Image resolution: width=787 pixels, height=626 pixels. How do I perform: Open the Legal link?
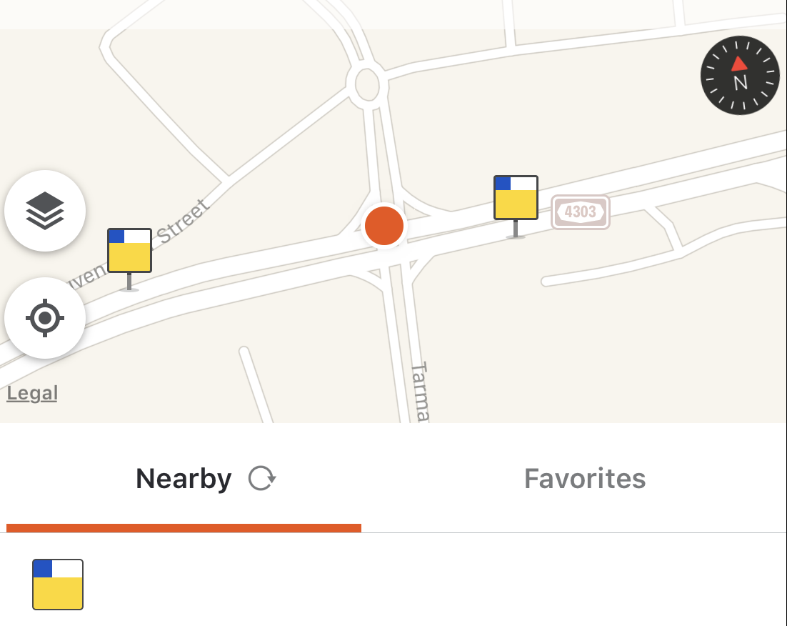pos(32,393)
